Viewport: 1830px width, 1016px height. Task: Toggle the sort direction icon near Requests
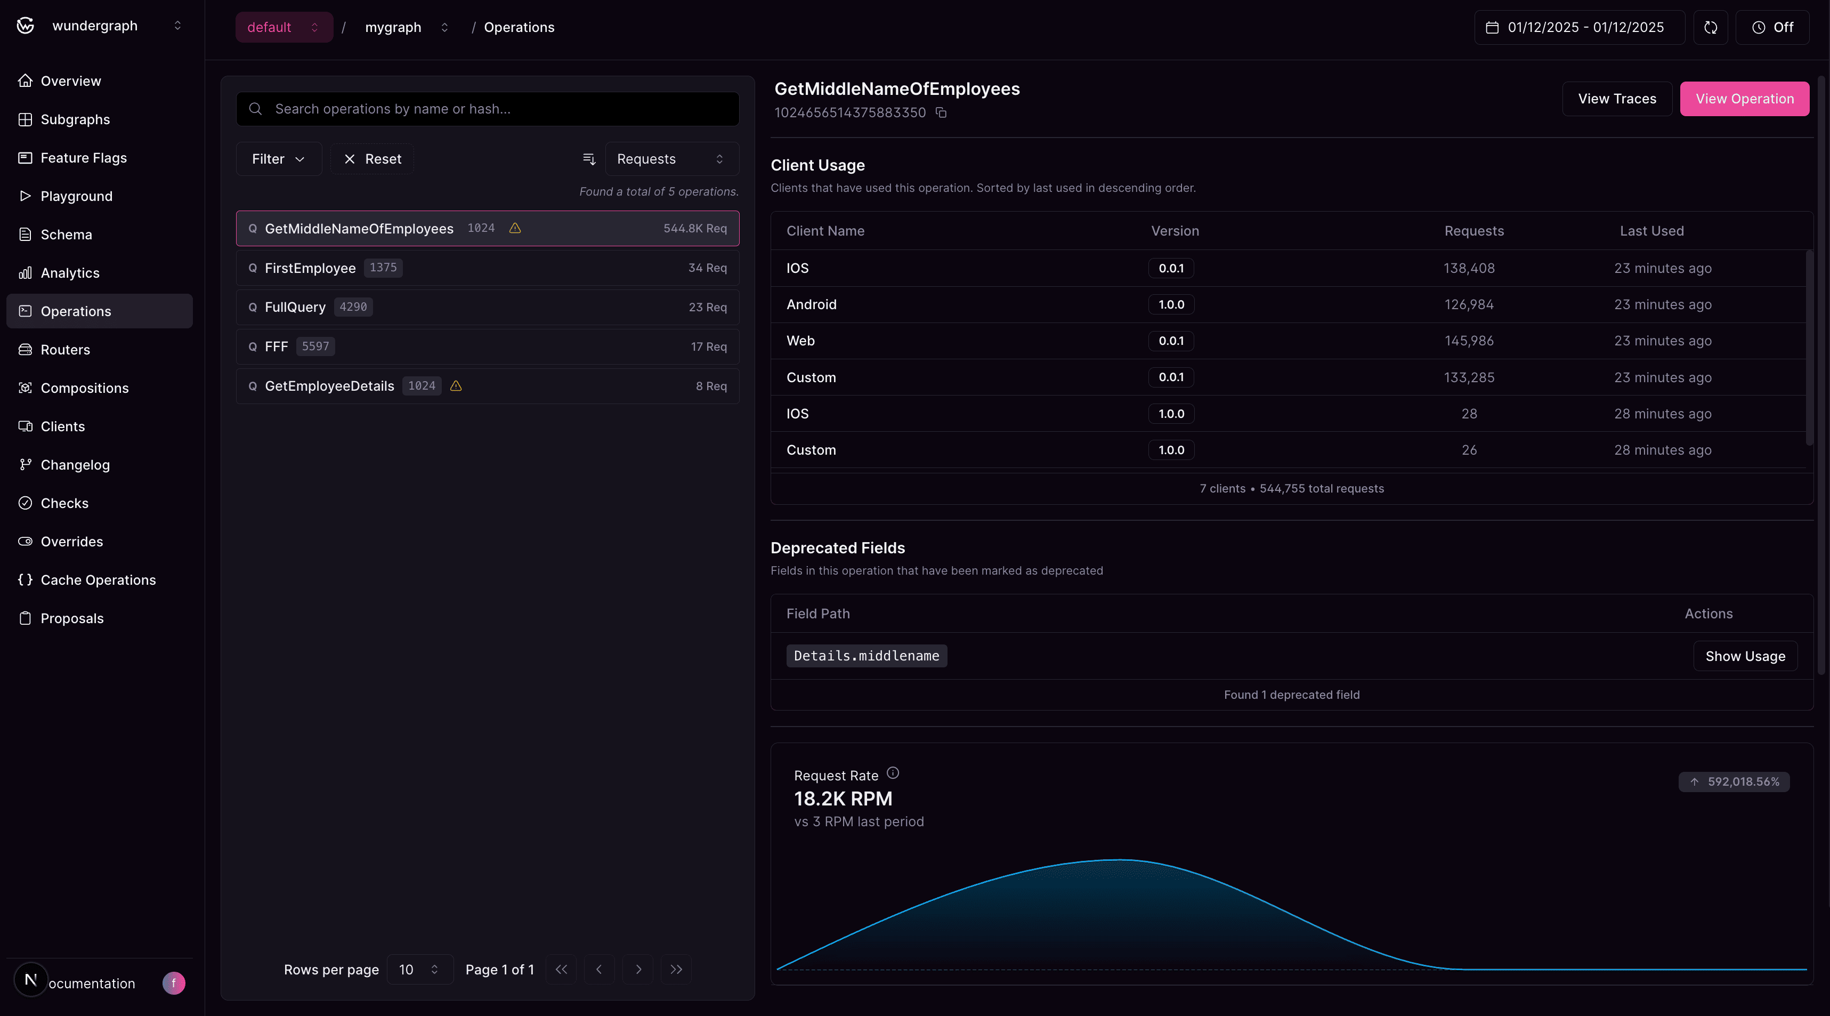click(588, 158)
